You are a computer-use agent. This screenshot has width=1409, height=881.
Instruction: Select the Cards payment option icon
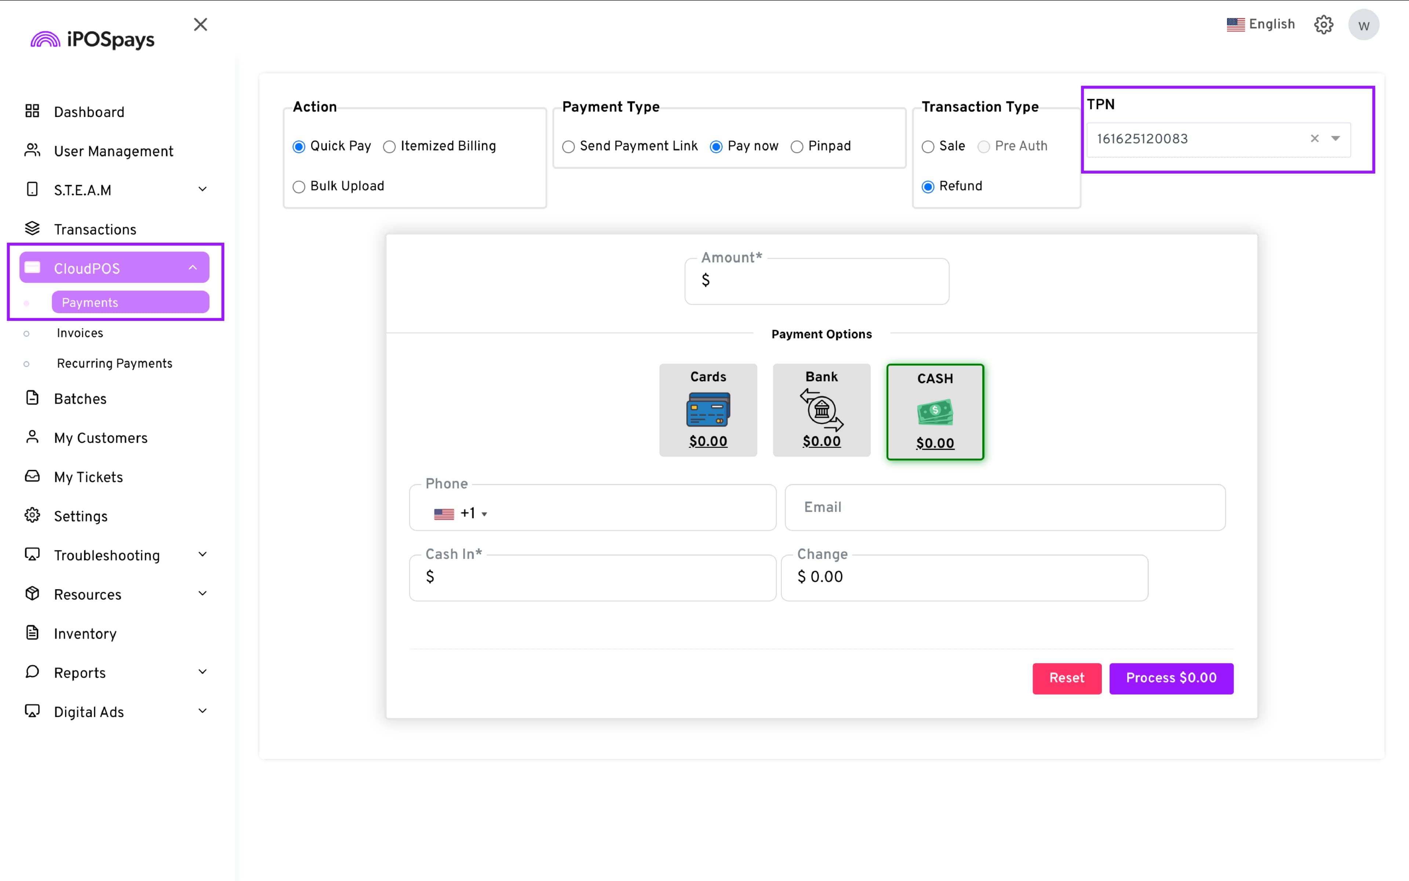pos(707,410)
